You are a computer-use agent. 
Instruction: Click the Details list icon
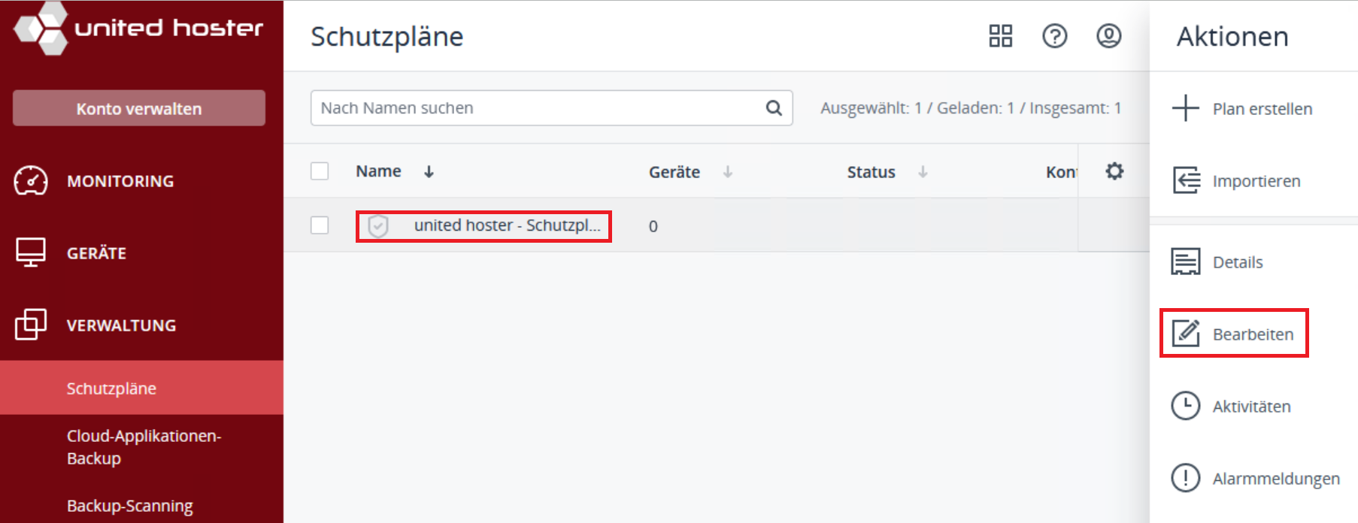click(1186, 261)
